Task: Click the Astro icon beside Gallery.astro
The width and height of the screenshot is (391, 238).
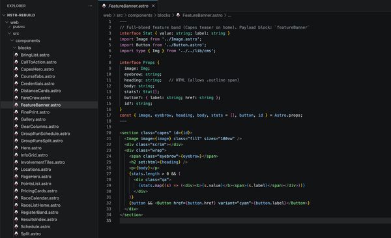Action: pos(16,119)
